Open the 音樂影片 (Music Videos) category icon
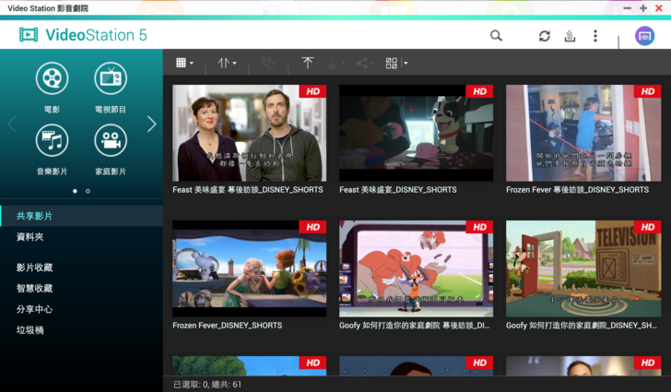 [x=52, y=140]
